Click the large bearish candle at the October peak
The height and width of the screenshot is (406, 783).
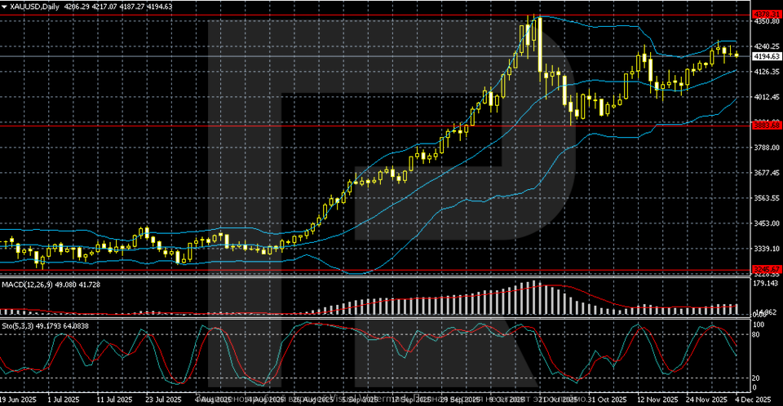[x=539, y=45]
